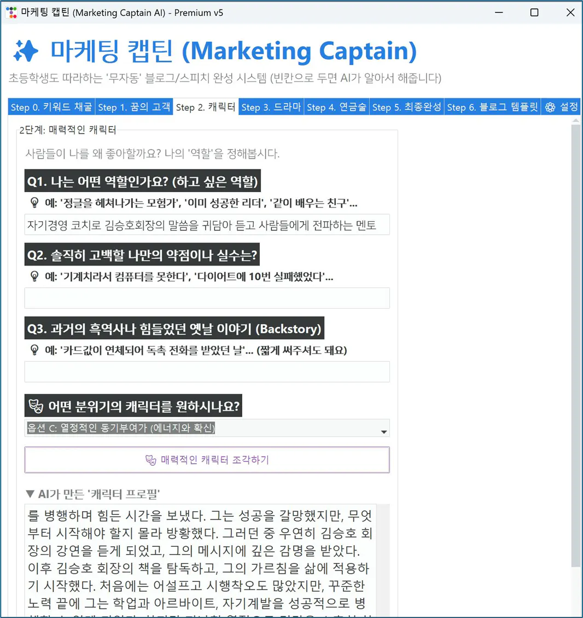
Task: Click the lightbulb hint icon under Q2
Action: [x=34, y=276]
